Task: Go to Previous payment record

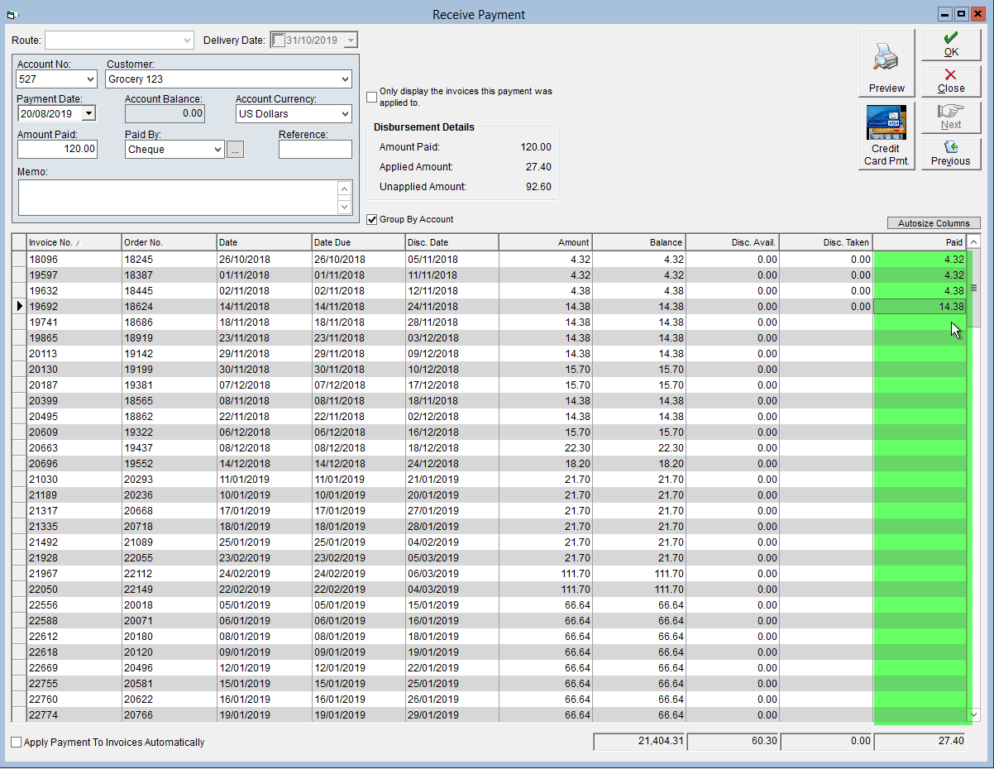Action: [951, 154]
